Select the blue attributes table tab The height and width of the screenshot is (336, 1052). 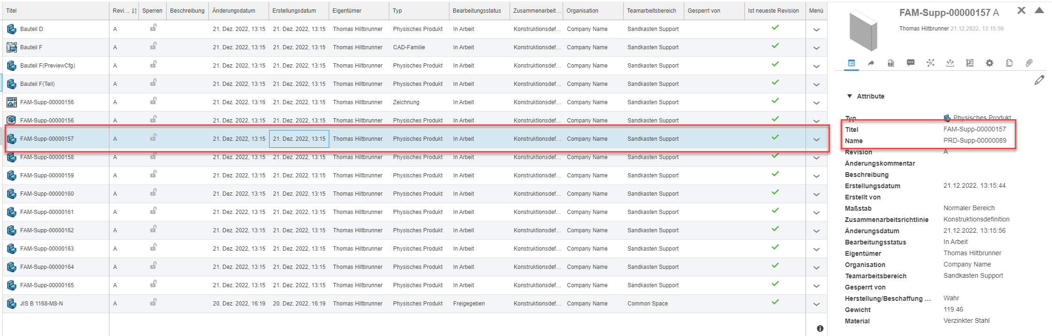[851, 63]
